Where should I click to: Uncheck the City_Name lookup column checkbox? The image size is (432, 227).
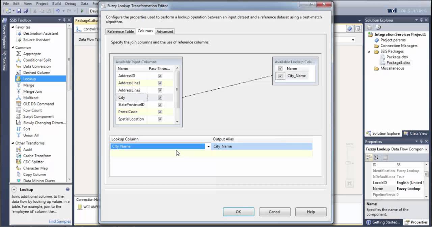pos(280,76)
